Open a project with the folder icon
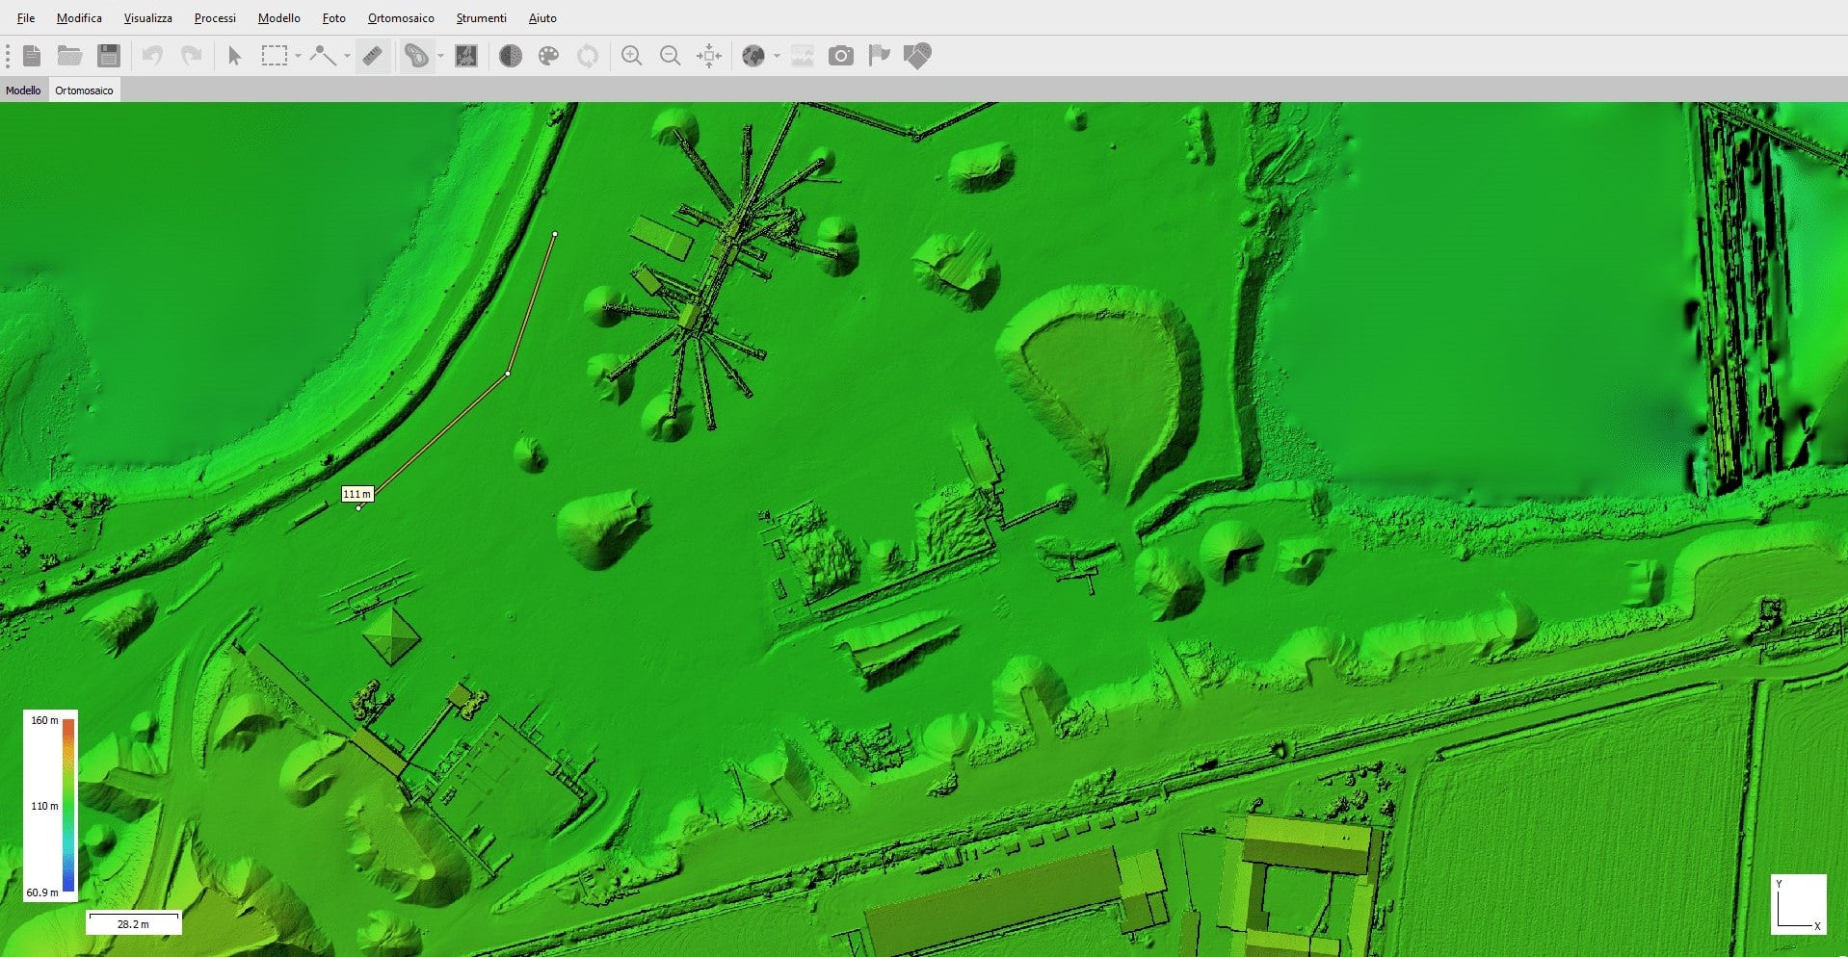 coord(69,56)
